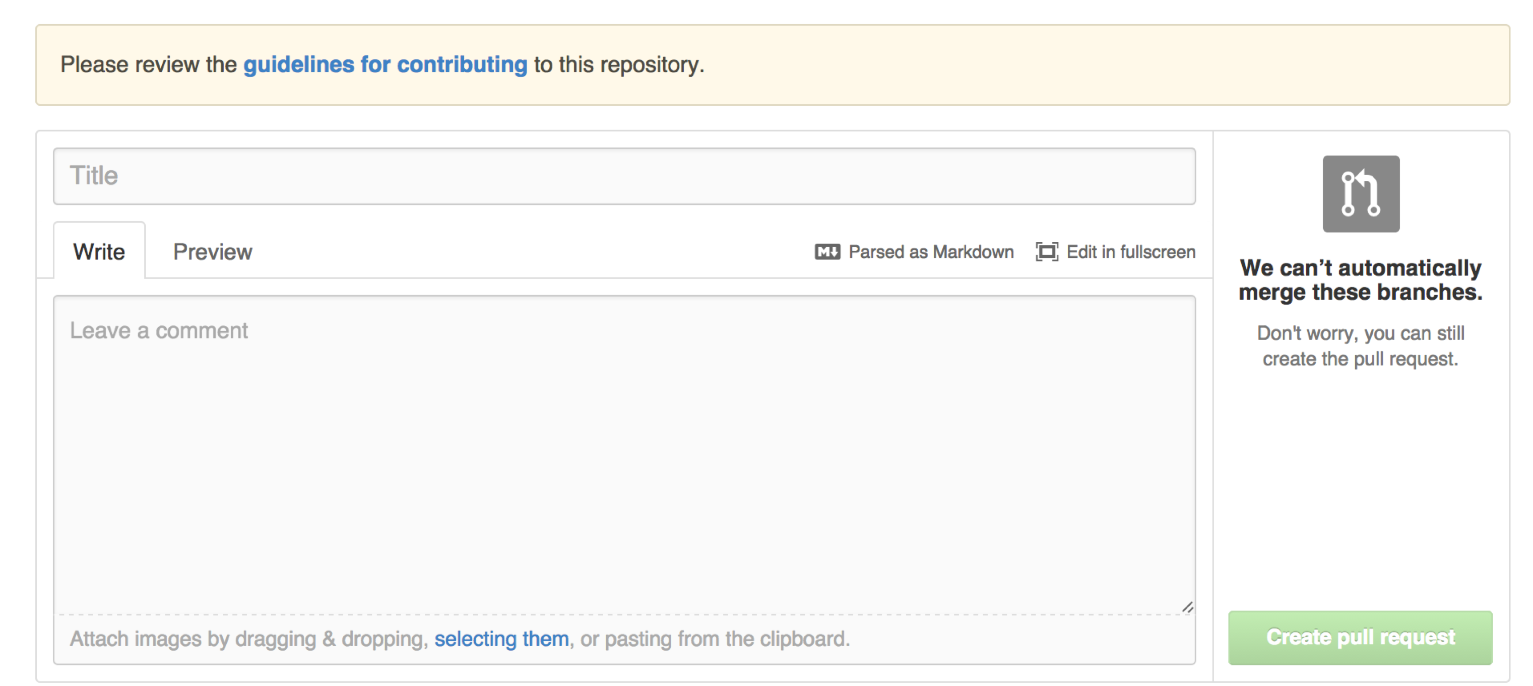Switch to the Write tab
The width and height of the screenshot is (1533, 686).
pyautogui.click(x=99, y=252)
